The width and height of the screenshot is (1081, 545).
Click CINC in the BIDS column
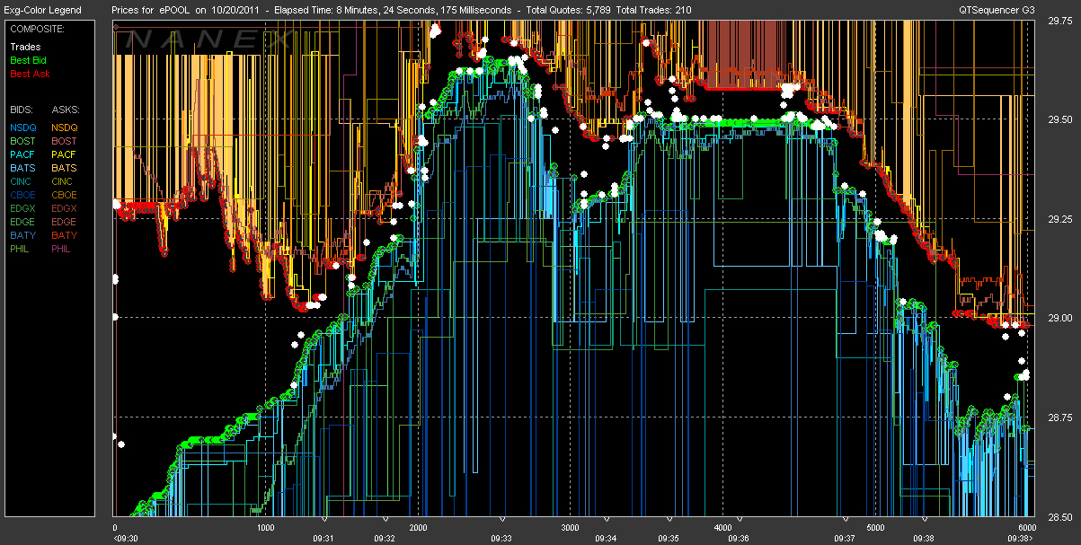tap(22, 181)
